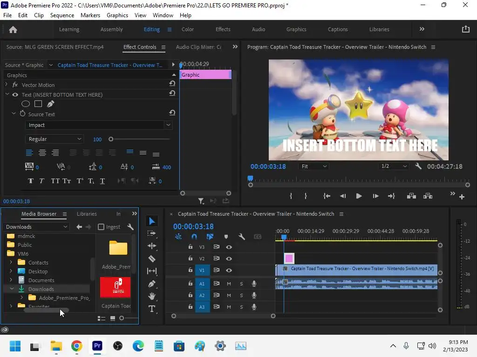Create ellipse mask in Effect Controls

[26, 104]
